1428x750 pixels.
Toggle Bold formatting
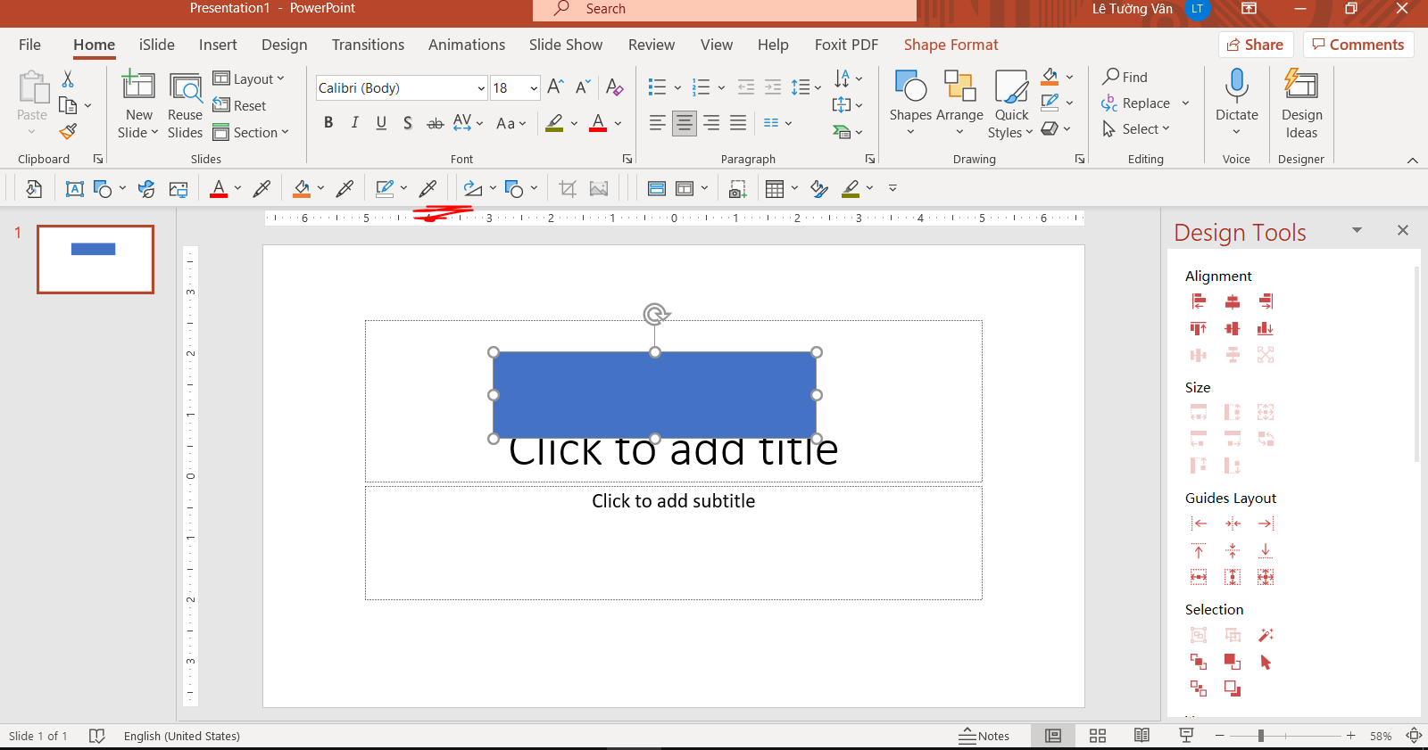328,123
